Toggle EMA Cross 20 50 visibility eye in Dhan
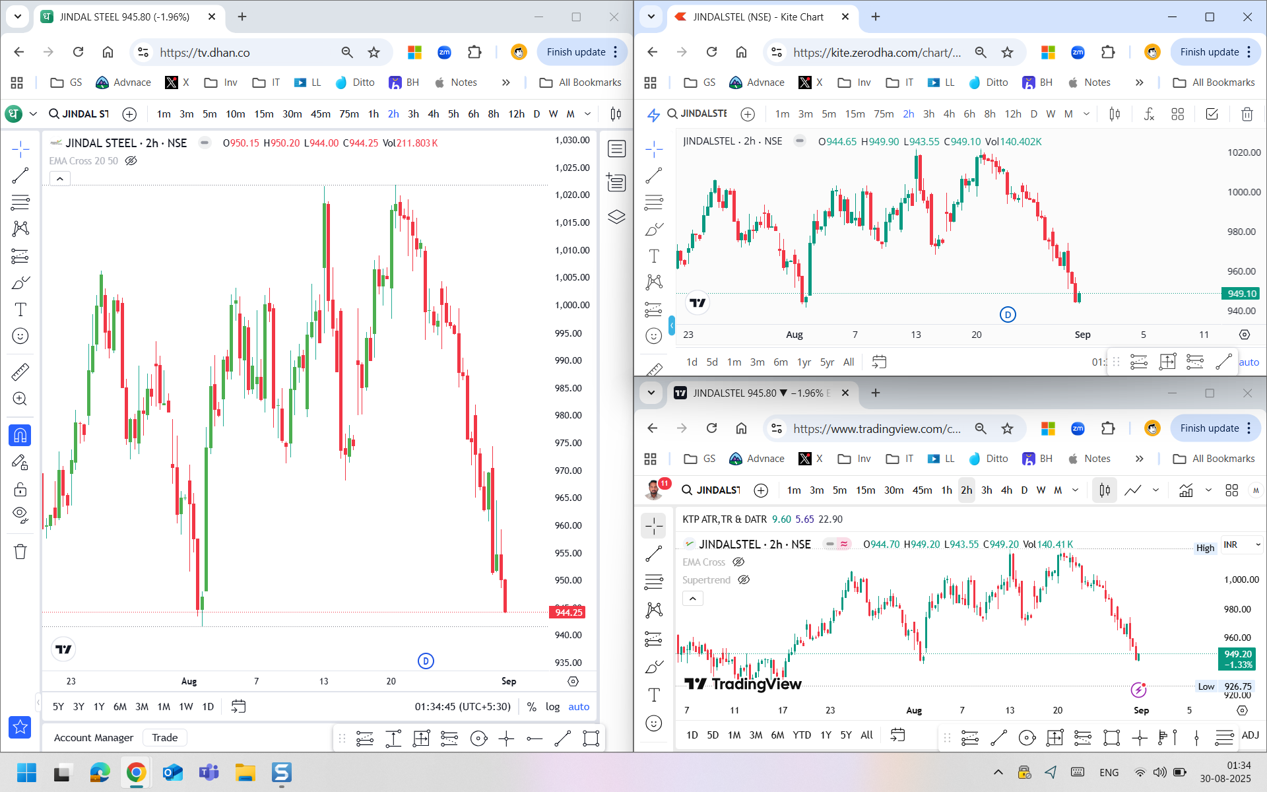The height and width of the screenshot is (792, 1267). pyautogui.click(x=131, y=160)
